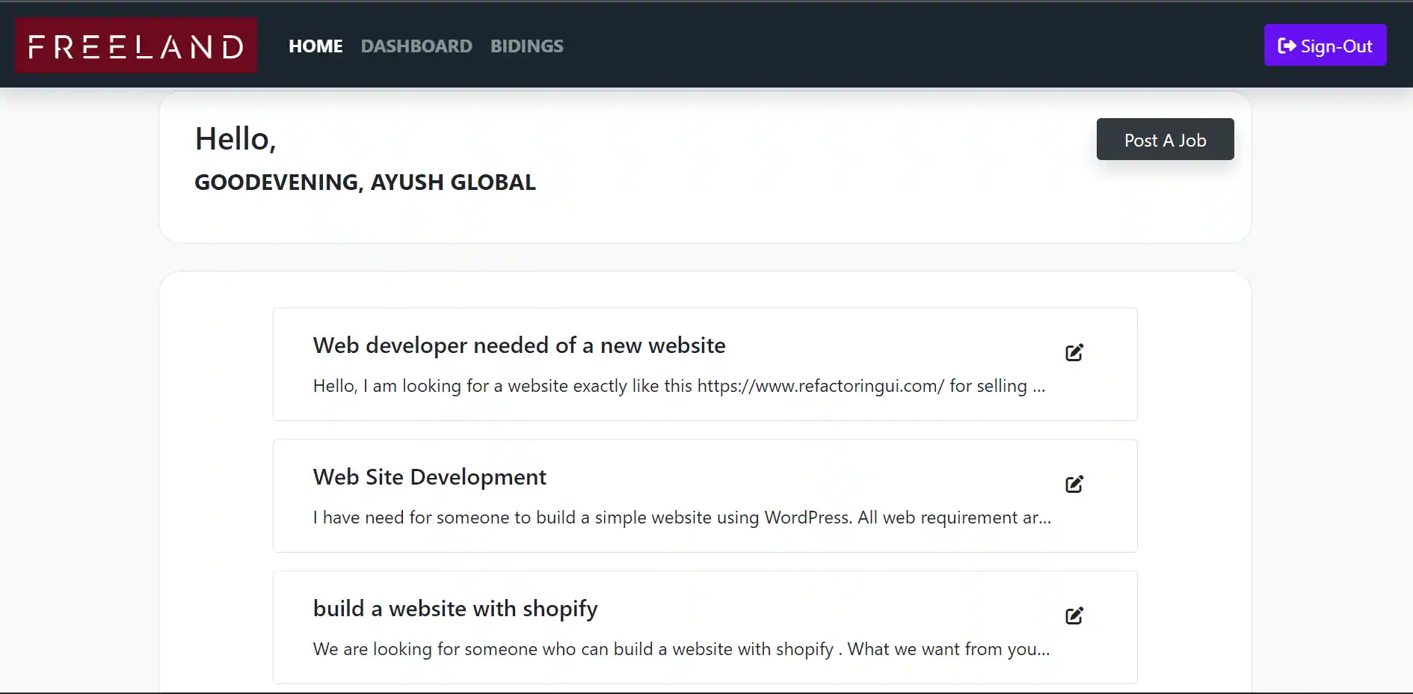Click the FREELAND logo
Screen dimensions: 1413x694
click(x=136, y=46)
